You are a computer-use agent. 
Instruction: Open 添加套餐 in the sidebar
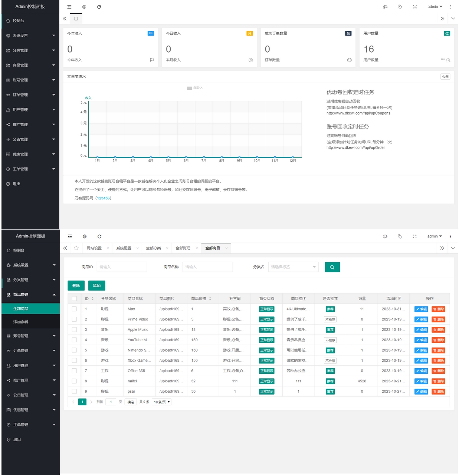21,322
